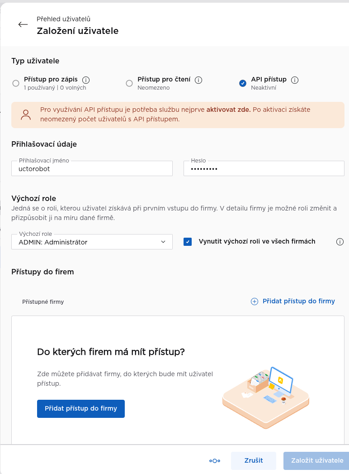Select the Přístup pro čtení radio button
The width and height of the screenshot is (349, 474).
[x=129, y=83]
